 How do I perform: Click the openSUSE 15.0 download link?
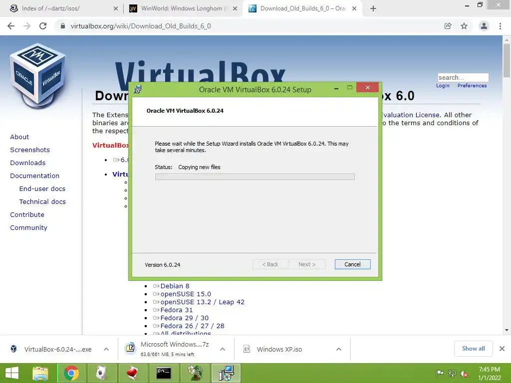point(186,294)
